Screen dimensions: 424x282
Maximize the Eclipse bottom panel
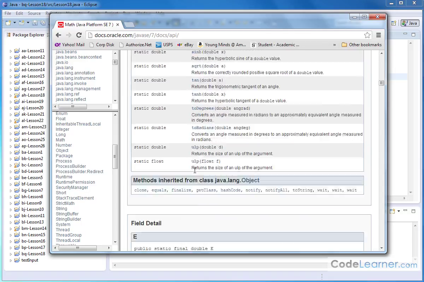pos(413,211)
